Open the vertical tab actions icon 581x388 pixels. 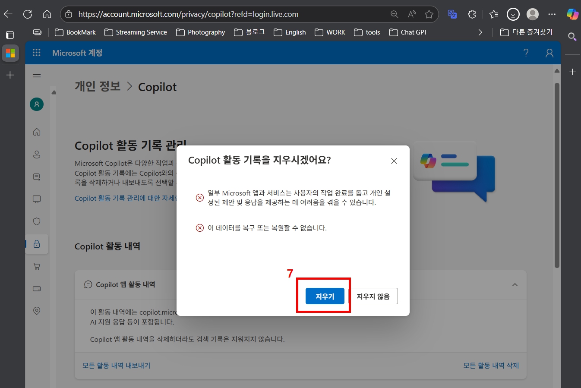click(10, 35)
